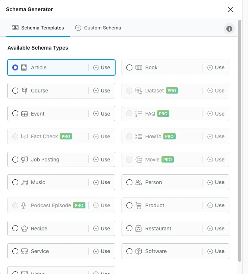The width and height of the screenshot is (248, 274).
Task: Use the Event schema
Action: 102,114
